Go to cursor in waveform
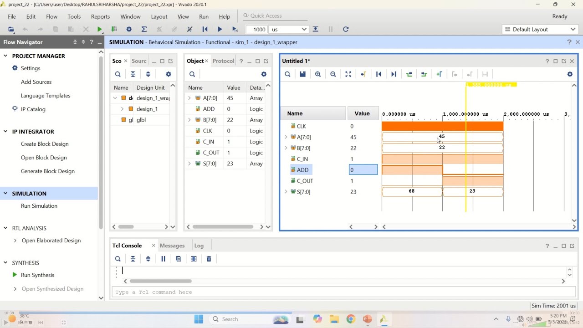 pyautogui.click(x=363, y=74)
